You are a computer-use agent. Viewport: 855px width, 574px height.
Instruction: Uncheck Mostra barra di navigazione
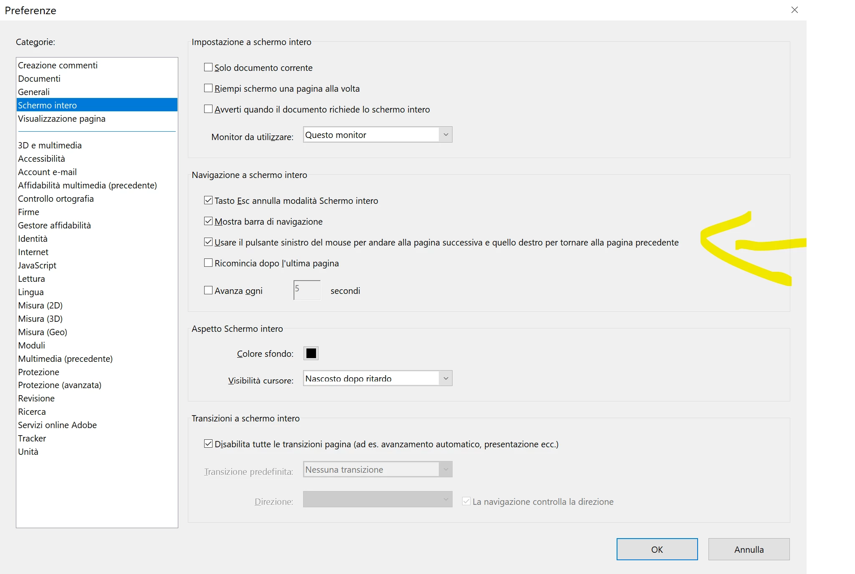coord(208,221)
